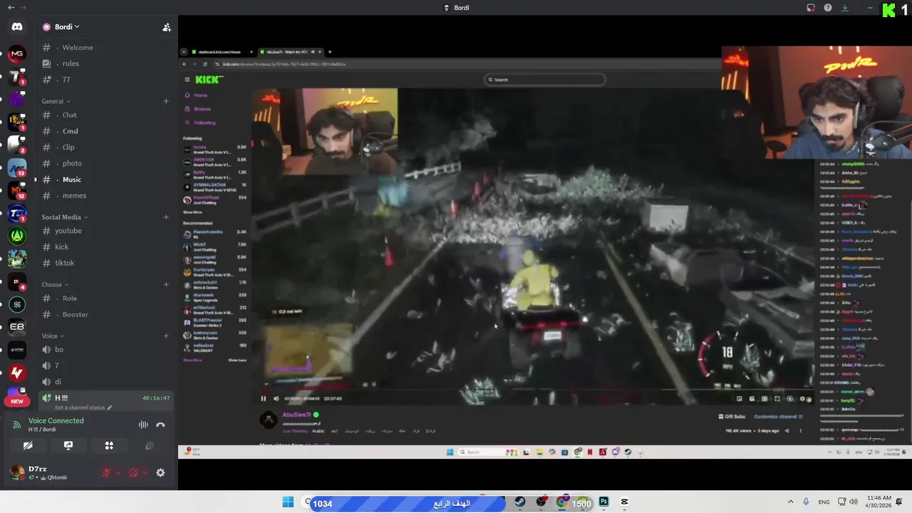
Task: Open the kick channel
Action: 105,247
